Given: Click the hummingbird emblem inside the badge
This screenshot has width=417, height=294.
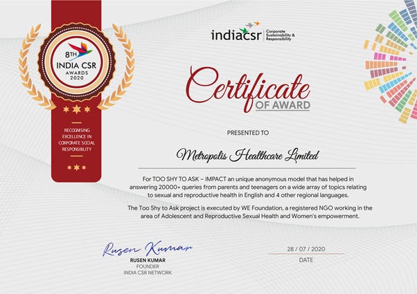Looking at the screenshot, I should (80, 50).
